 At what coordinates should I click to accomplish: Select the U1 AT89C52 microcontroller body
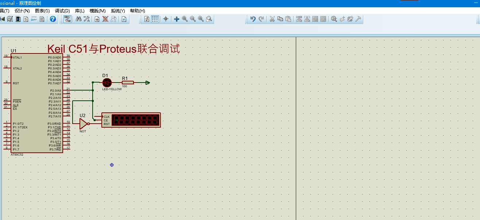pyautogui.click(x=36, y=103)
